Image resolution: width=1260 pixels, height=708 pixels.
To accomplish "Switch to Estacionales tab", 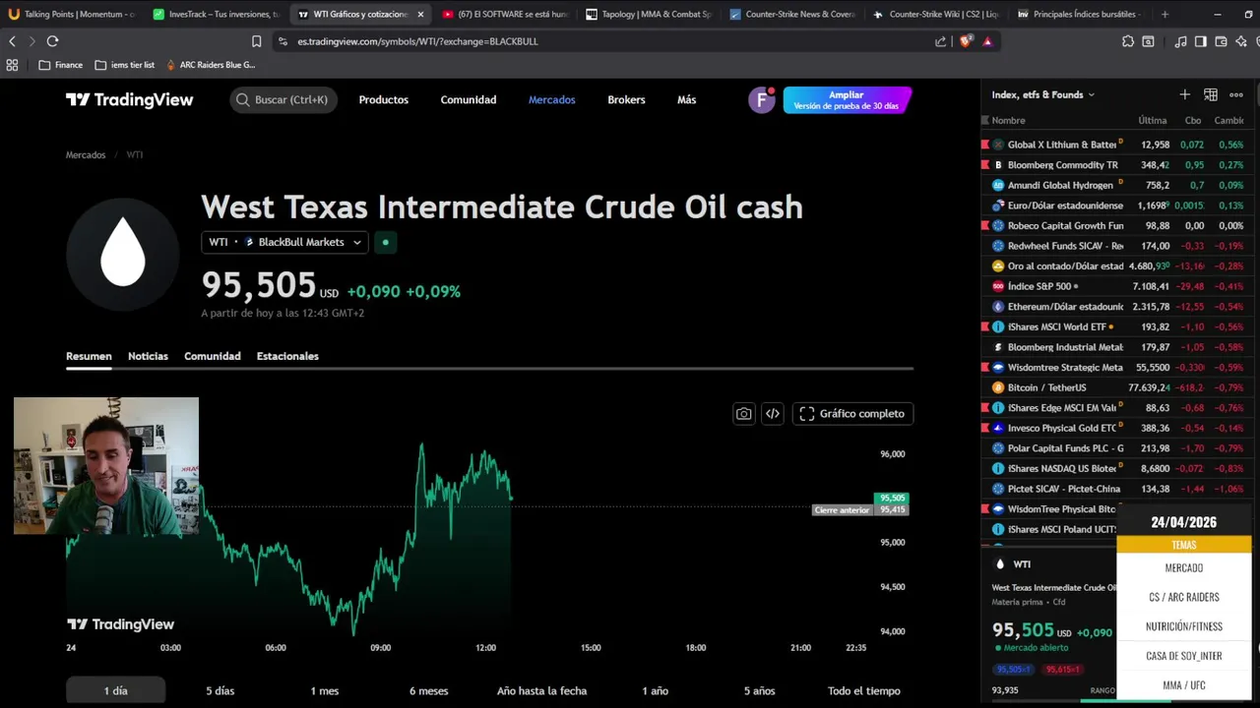I will point(287,356).
